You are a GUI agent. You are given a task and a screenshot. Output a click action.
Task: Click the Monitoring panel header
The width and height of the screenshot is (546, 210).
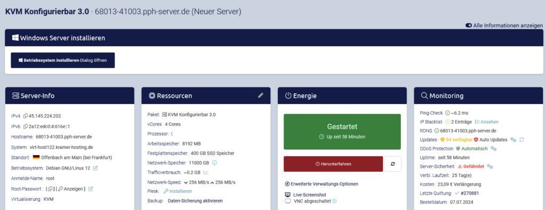(x=478, y=96)
